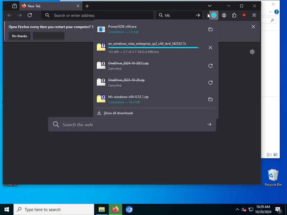Open the list all tabs chevron
This screenshot has width=287, height=215.
pos(210,6)
